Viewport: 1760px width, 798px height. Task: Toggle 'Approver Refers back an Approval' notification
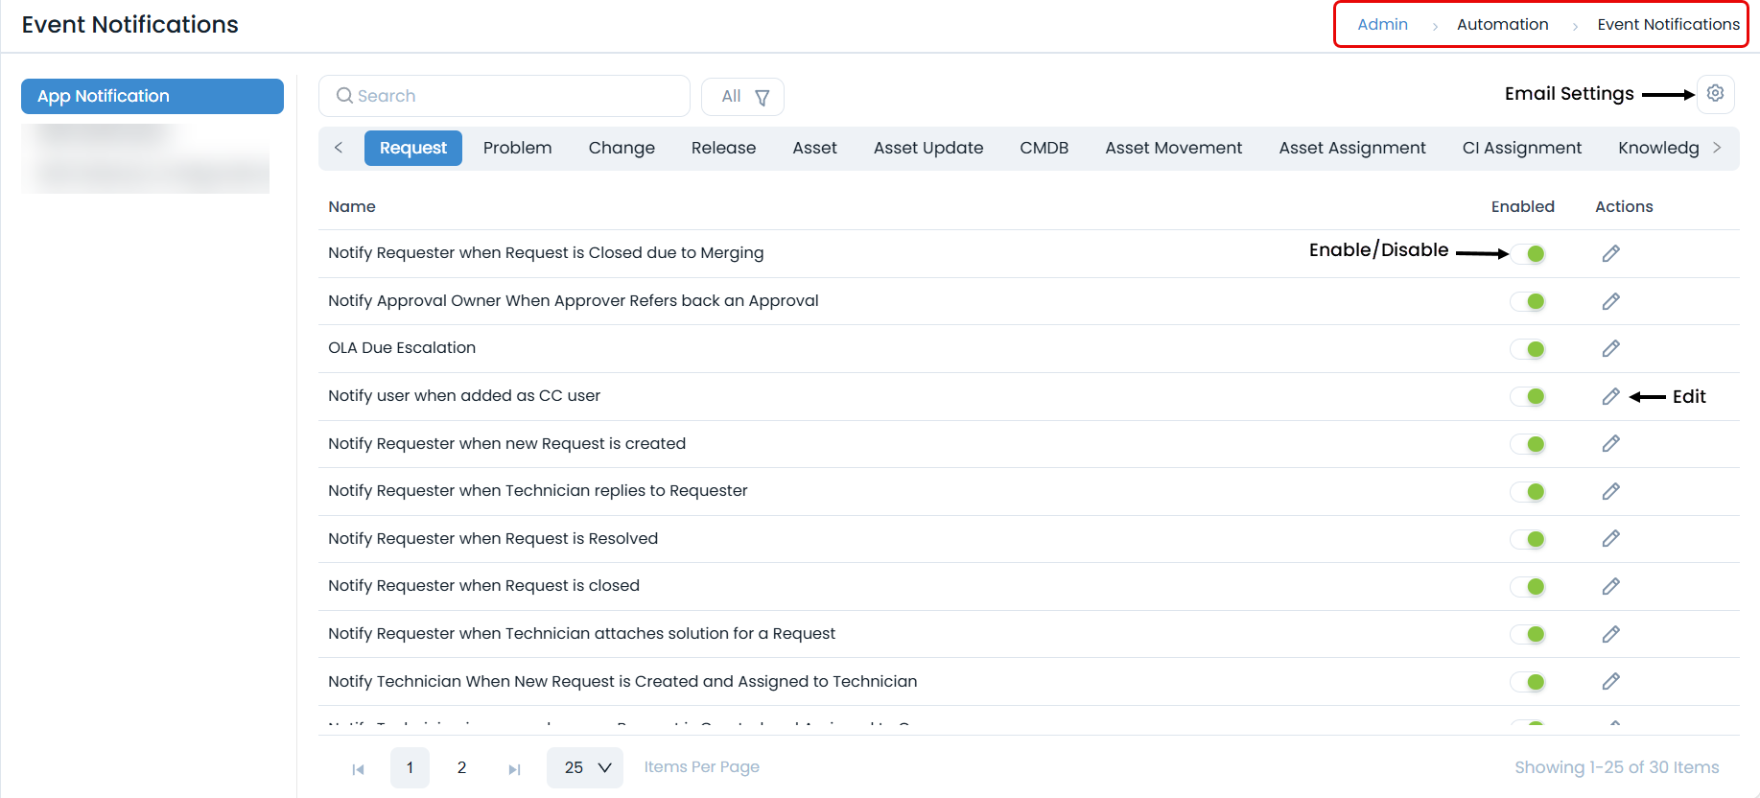[x=1528, y=301]
